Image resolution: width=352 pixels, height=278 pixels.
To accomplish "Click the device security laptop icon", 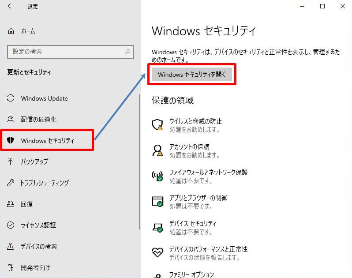I will point(157,228).
